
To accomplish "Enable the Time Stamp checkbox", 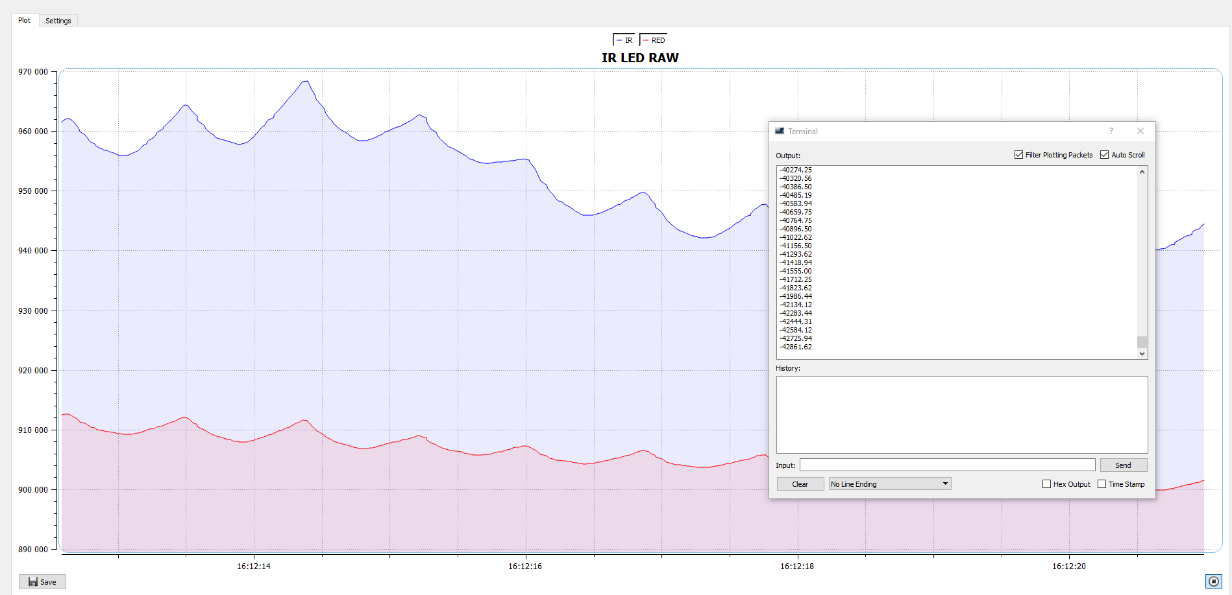I will (x=1102, y=484).
